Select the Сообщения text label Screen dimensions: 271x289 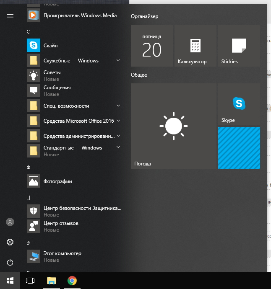tap(57, 88)
